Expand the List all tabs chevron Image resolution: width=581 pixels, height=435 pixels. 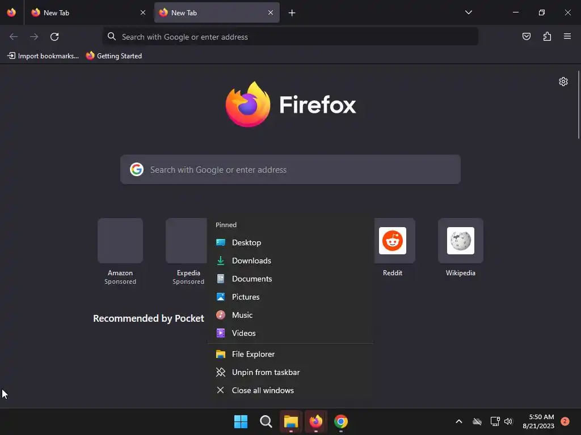[x=468, y=12]
